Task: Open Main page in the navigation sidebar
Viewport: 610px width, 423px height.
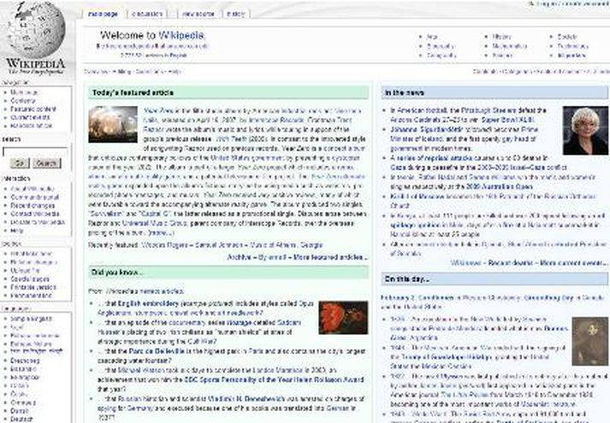Action: click(x=24, y=92)
